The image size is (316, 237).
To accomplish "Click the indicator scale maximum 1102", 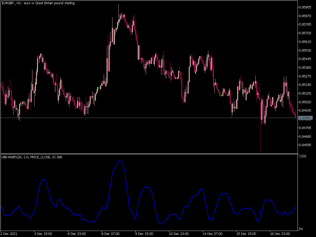I will (303, 156).
